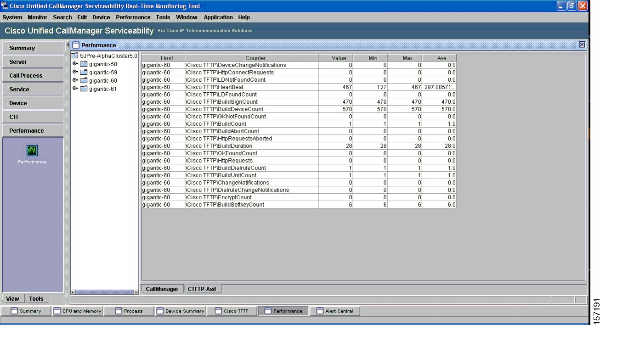Open the Window menu
Viewport: 617px width, 342px height.
tap(187, 17)
